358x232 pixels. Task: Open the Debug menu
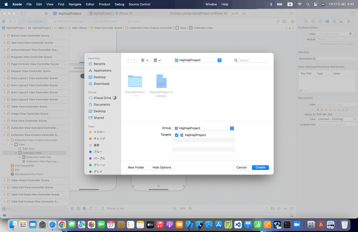point(119,4)
